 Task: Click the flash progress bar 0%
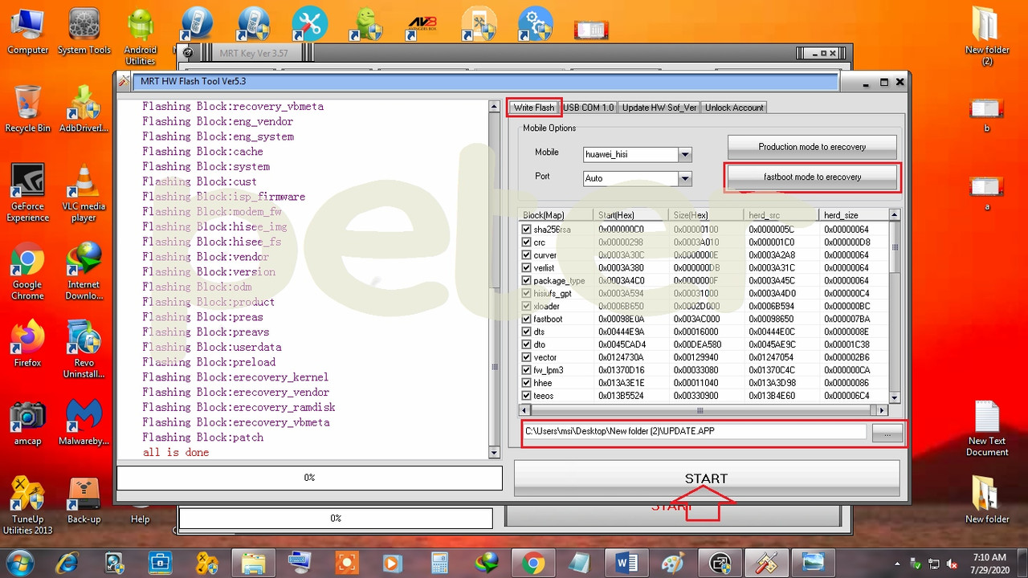pyautogui.click(x=309, y=478)
